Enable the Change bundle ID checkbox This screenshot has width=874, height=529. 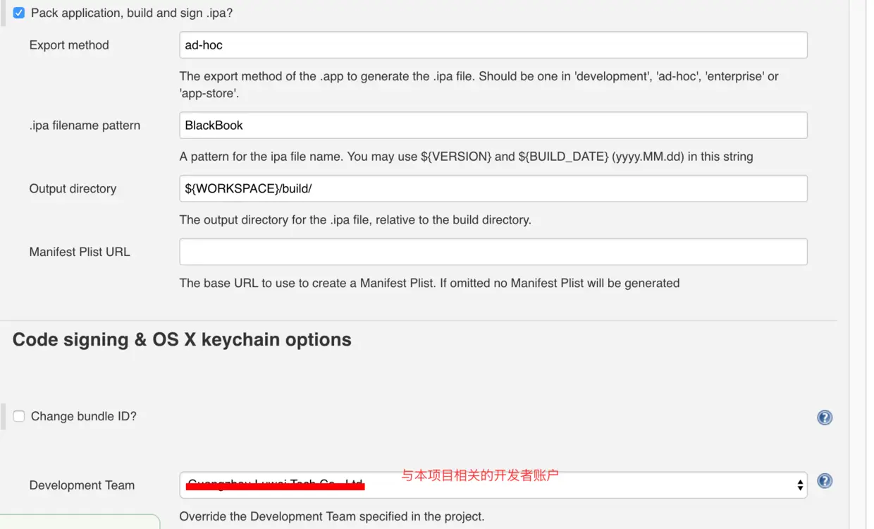[19, 416]
